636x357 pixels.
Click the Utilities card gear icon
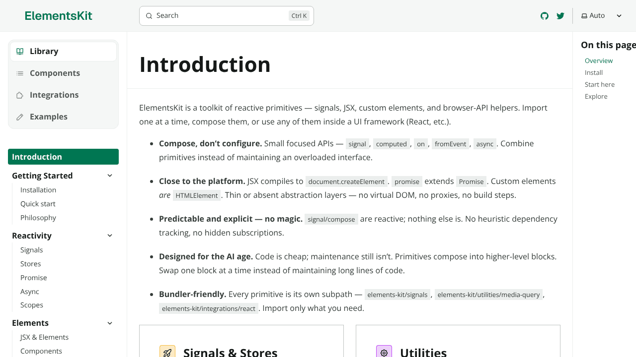click(x=384, y=353)
